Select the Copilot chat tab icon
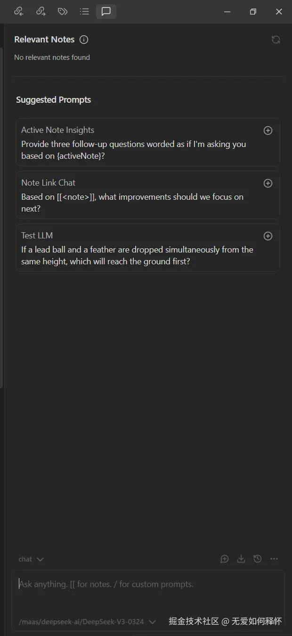Screen dimensions: 292x636 pyautogui.click(x=106, y=11)
